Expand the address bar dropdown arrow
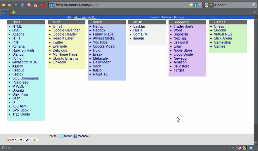This screenshot has height=151, width=258. click(x=200, y=5)
